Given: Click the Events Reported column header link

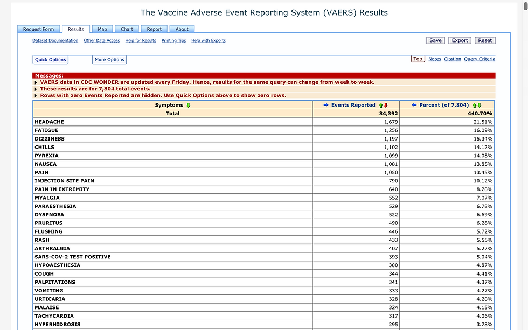Looking at the screenshot, I should click(x=353, y=105).
